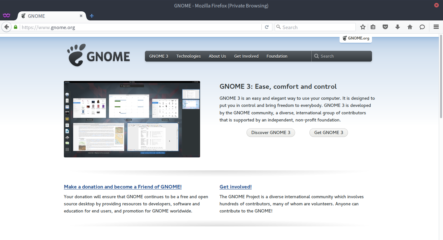Click the GNOME 3: Ease, comfort and control heading
Screen dimensions: 443x240
(278, 86)
